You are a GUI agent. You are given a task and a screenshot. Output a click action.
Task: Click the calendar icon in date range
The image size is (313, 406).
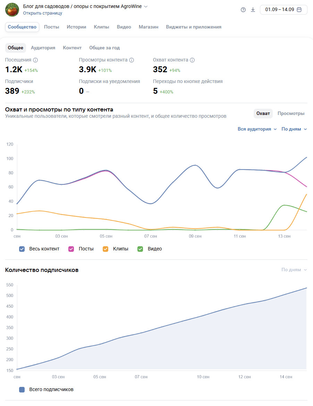click(299, 10)
